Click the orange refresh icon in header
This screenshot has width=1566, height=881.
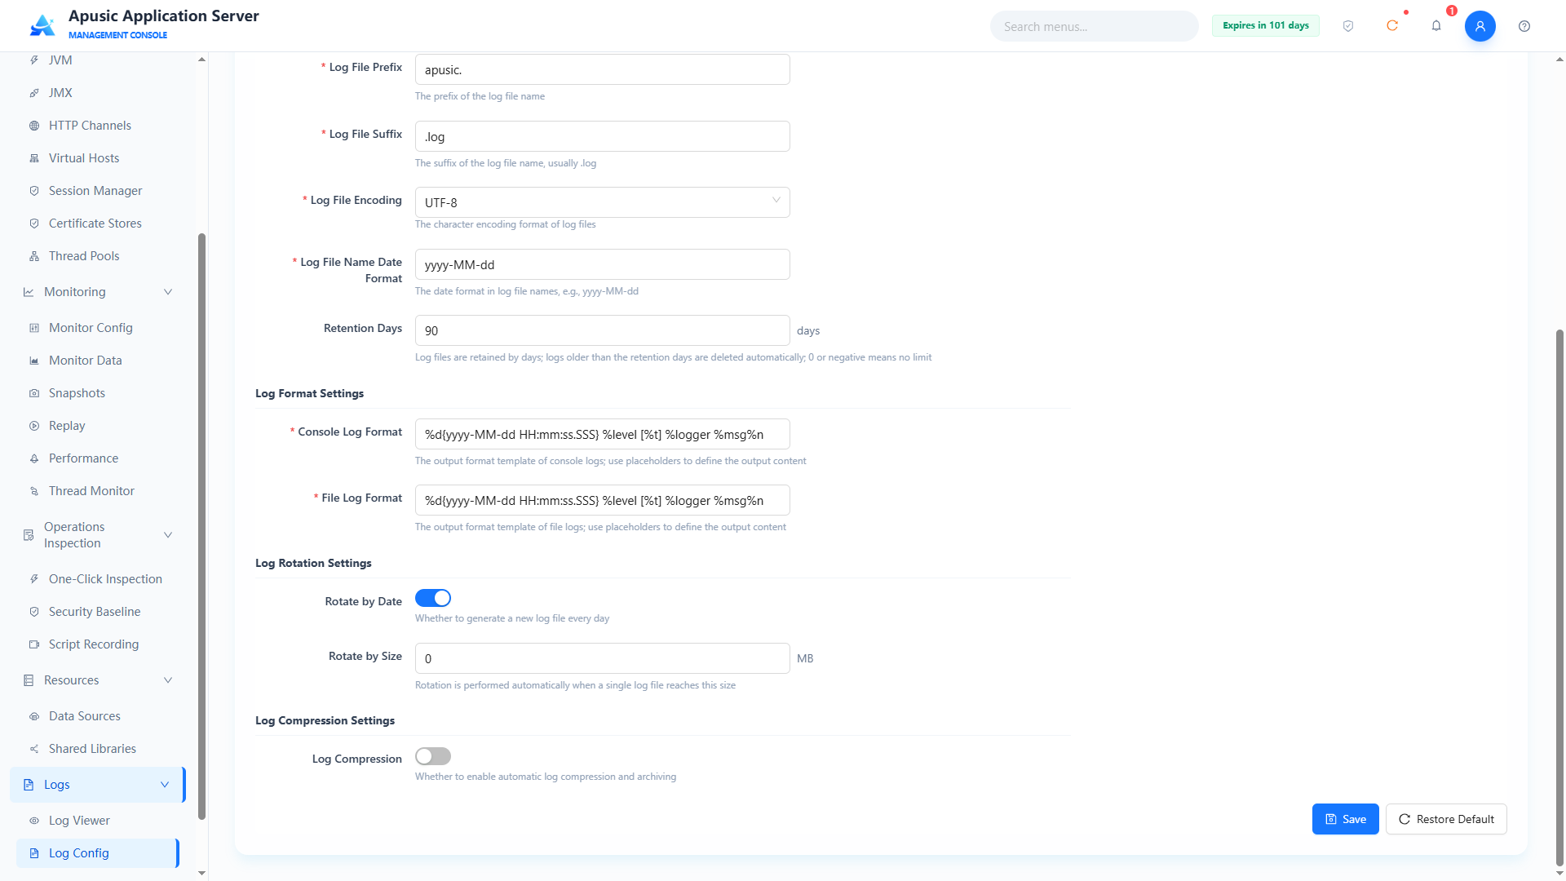click(x=1392, y=26)
